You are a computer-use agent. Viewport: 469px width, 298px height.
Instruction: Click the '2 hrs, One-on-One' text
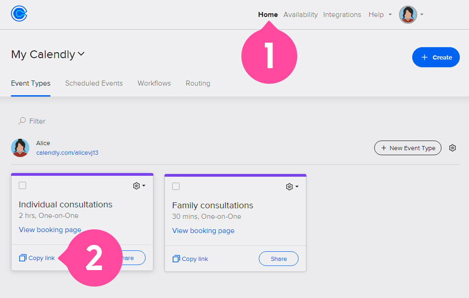click(49, 216)
